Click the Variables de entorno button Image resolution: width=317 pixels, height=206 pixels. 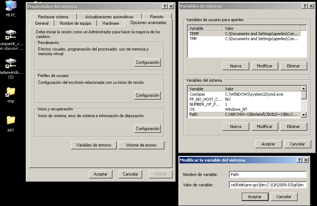pyautogui.click(x=93, y=145)
